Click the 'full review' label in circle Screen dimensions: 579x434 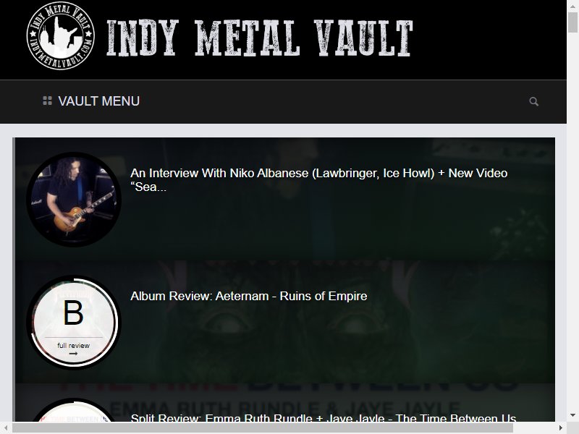tap(74, 346)
